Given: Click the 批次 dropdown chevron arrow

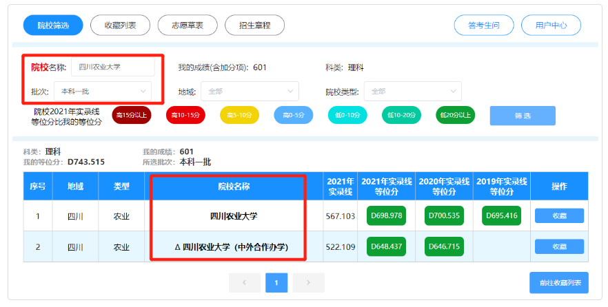Looking at the screenshot, I should [x=143, y=92].
